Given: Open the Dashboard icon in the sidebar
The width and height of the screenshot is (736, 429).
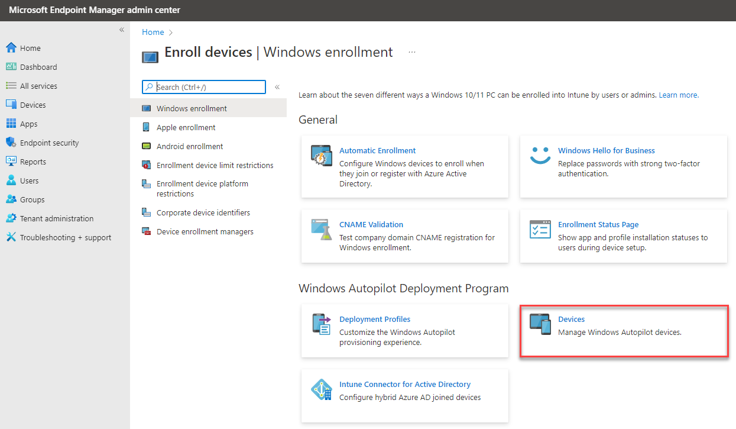Looking at the screenshot, I should (12, 66).
